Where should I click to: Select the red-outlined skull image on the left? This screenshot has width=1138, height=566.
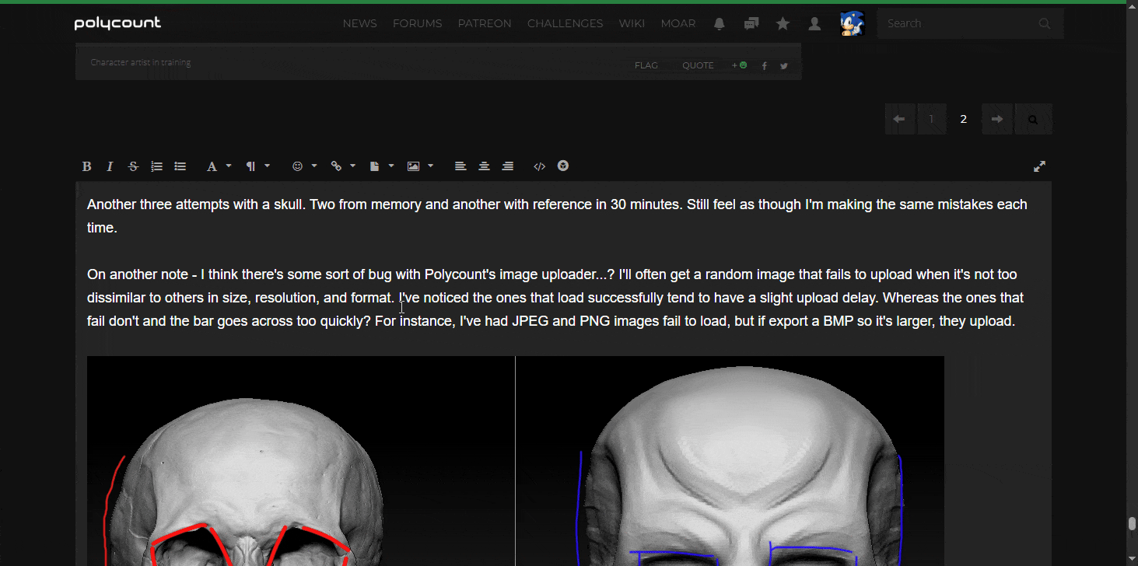click(x=300, y=461)
